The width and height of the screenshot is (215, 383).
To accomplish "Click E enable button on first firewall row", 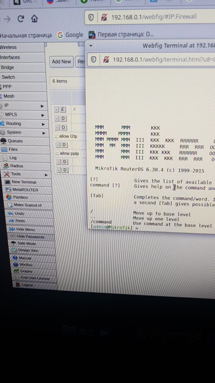I will (63, 110).
